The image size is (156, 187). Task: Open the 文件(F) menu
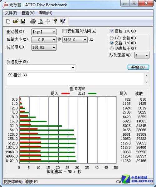pos(11,13)
